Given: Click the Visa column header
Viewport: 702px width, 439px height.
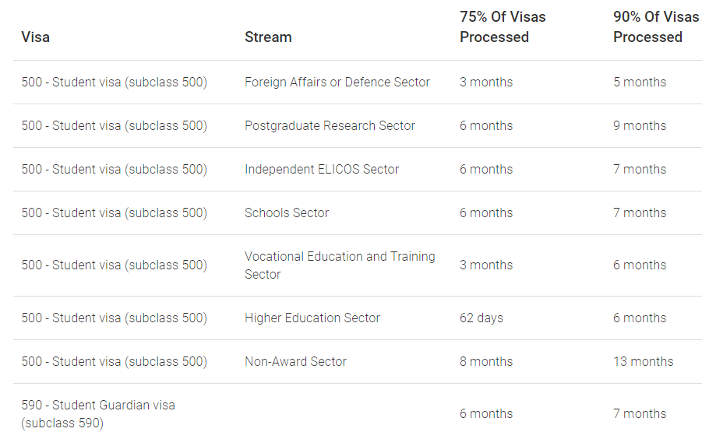Looking at the screenshot, I should pyautogui.click(x=35, y=37).
